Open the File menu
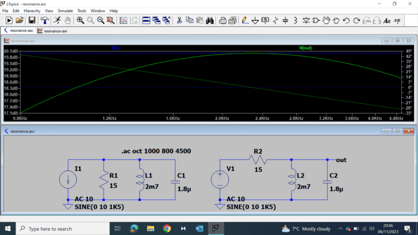 pyautogui.click(x=5, y=11)
